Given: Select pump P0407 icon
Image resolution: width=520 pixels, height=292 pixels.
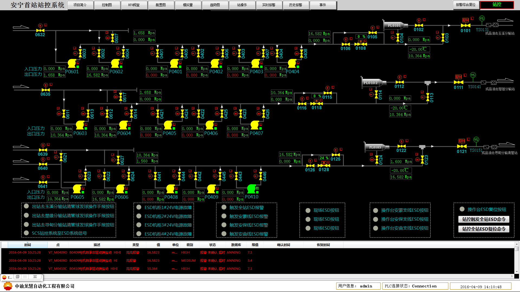Looking at the screenshot, I should (255, 125).
